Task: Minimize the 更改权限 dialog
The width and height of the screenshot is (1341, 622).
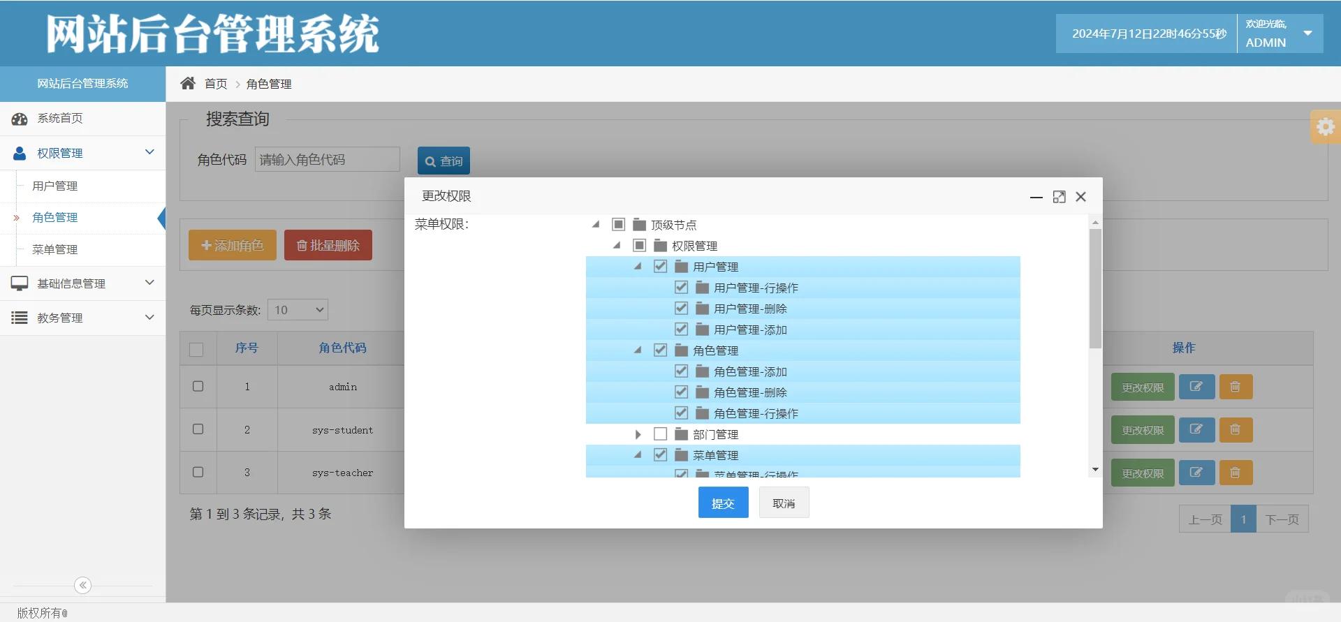Action: pos(1036,197)
